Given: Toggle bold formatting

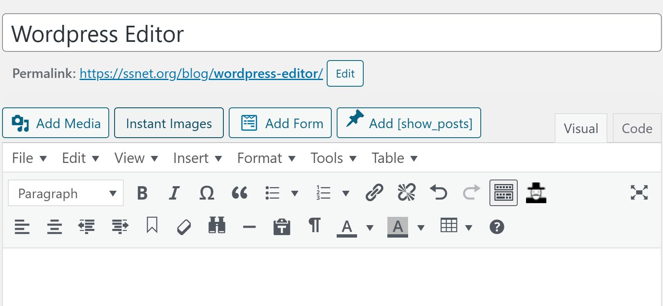Looking at the screenshot, I should [x=142, y=193].
